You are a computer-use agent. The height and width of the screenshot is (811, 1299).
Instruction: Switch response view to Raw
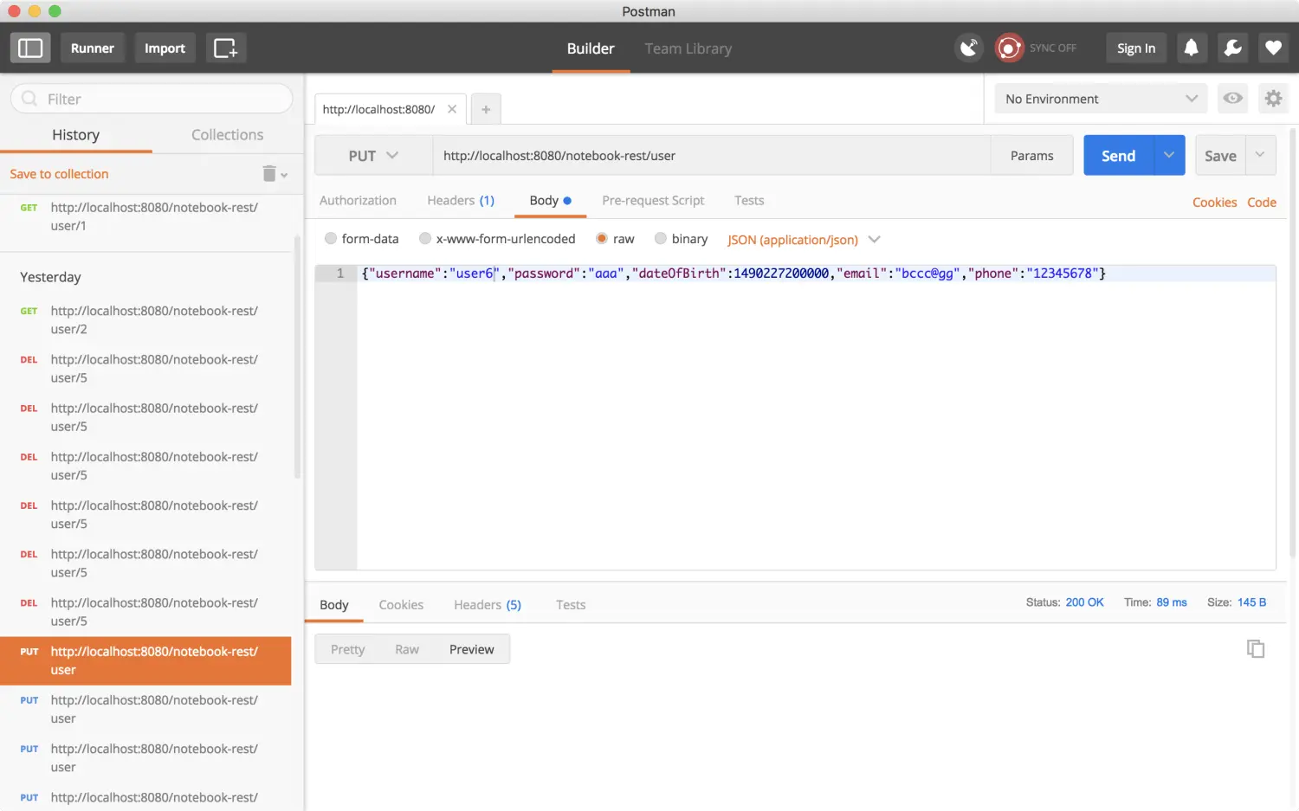[x=407, y=649]
